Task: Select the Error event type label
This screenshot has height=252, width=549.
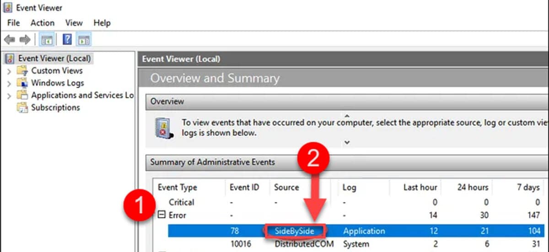Action: [178, 215]
